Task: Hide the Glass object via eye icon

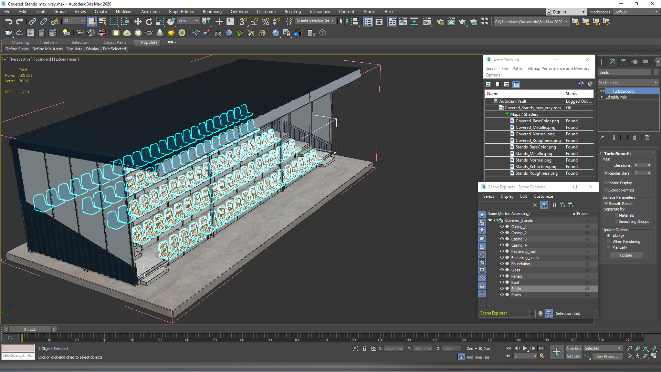Action: 502,270
